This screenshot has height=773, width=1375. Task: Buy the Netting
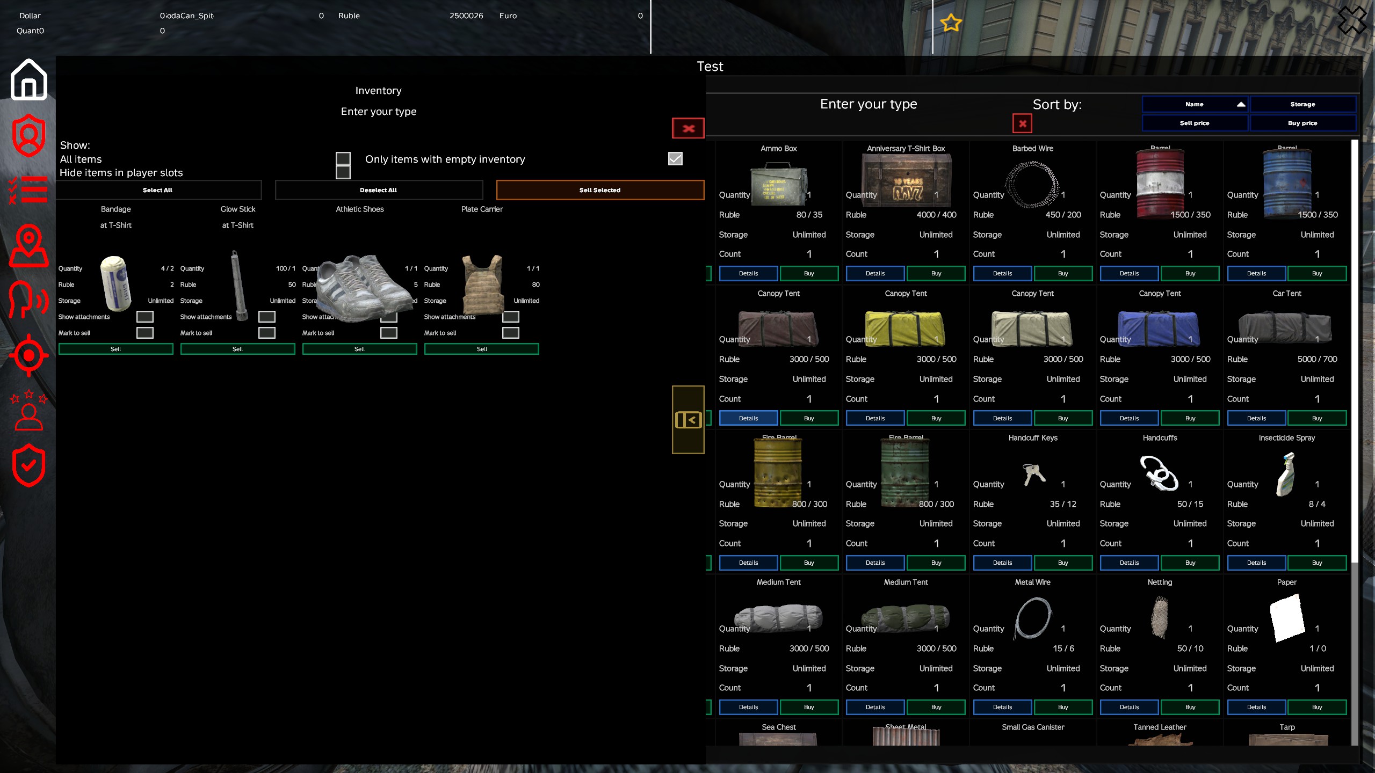(x=1190, y=707)
